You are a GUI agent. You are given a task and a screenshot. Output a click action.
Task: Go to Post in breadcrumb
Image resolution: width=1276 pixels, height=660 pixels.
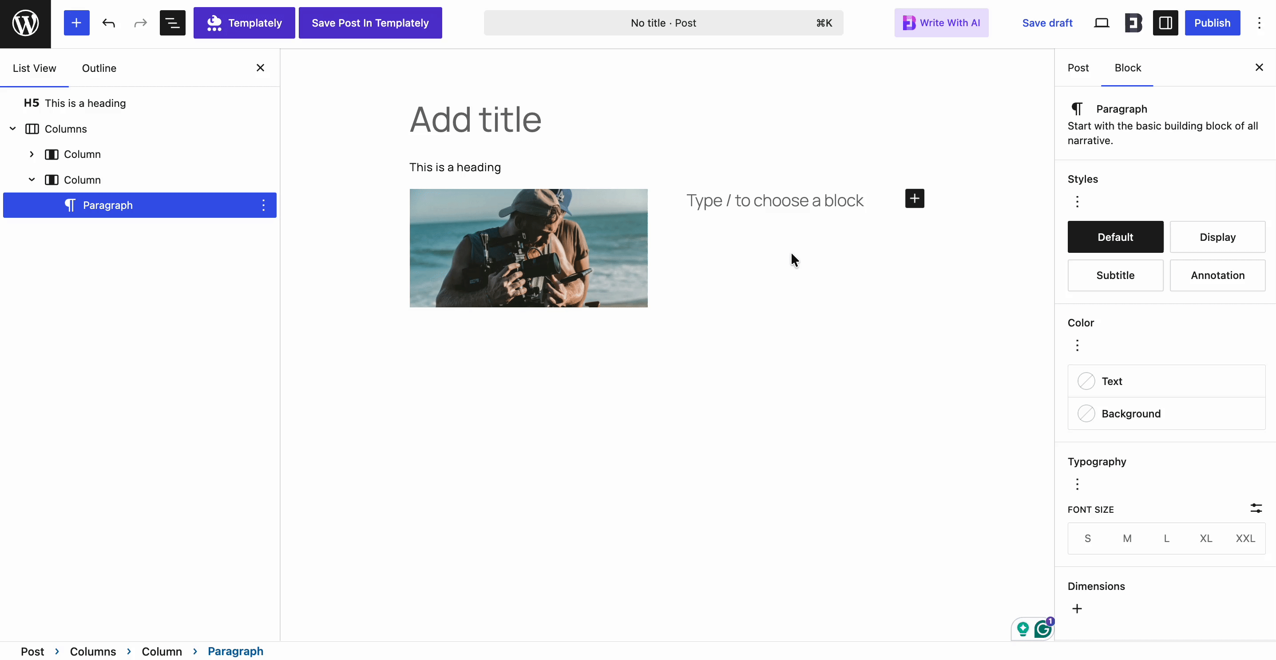(x=32, y=651)
